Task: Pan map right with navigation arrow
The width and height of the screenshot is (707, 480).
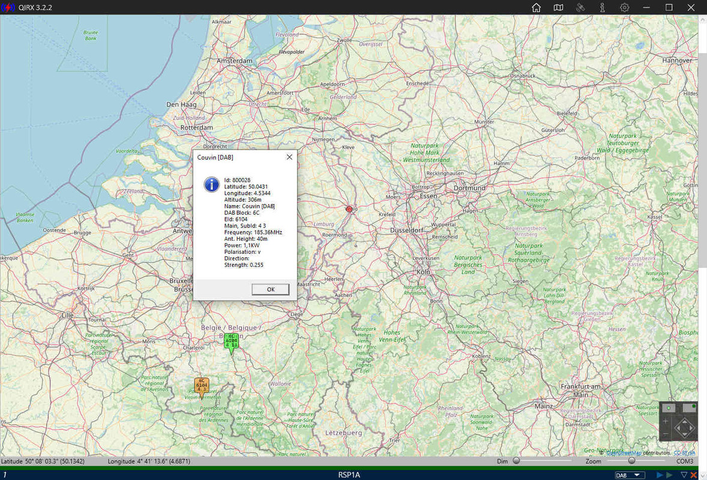Action: (x=691, y=428)
